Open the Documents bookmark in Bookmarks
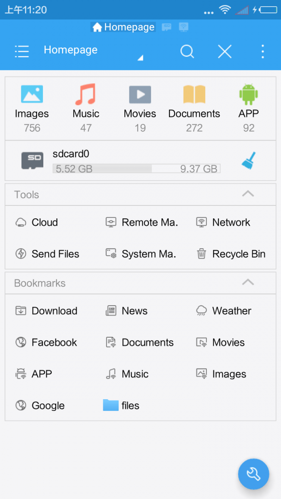 pos(139,342)
